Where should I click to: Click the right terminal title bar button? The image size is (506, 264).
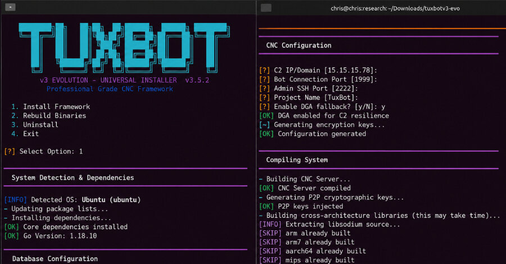click(266, 8)
